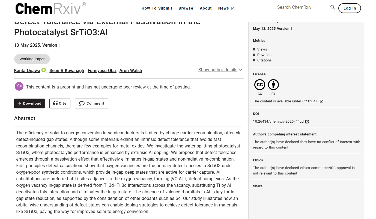376x219 pixels.
Task: Click the Log In button
Action: click(350, 8)
